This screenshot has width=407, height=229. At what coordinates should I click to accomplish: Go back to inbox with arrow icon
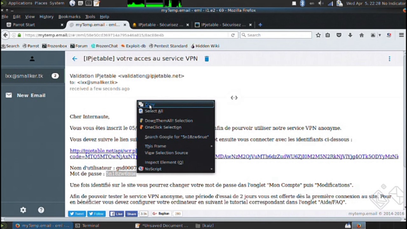click(x=74, y=59)
